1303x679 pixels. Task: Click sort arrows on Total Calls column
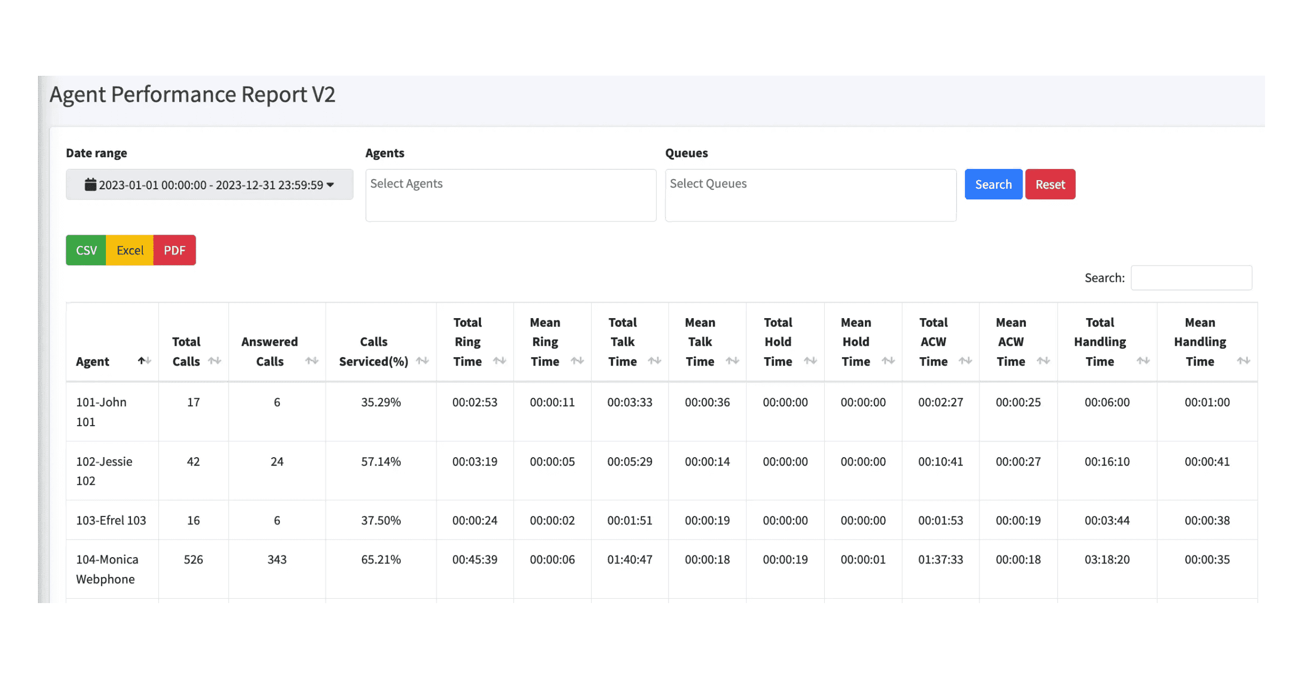(214, 361)
